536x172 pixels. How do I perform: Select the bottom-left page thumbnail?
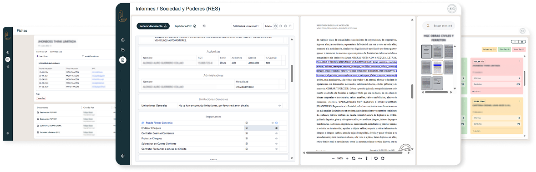[x=427, y=83]
